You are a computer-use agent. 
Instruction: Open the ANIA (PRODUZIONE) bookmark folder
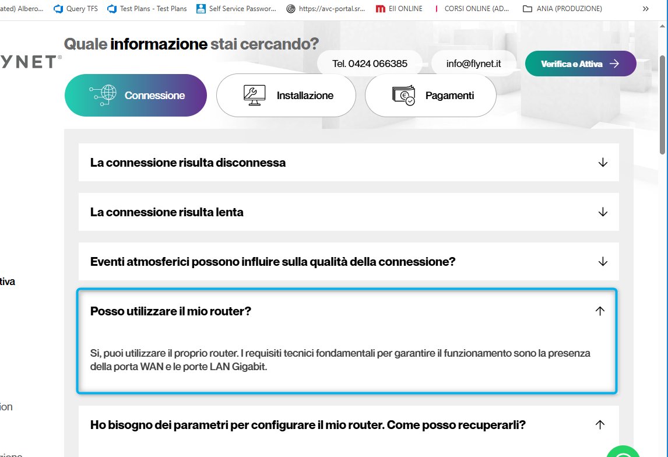point(562,9)
